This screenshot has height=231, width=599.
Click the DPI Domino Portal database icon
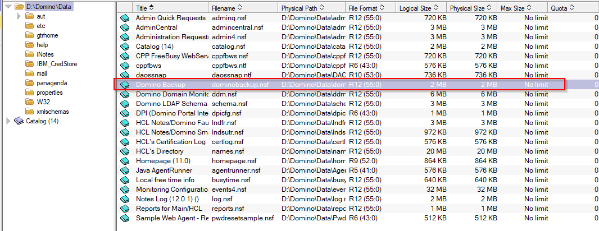[125, 113]
